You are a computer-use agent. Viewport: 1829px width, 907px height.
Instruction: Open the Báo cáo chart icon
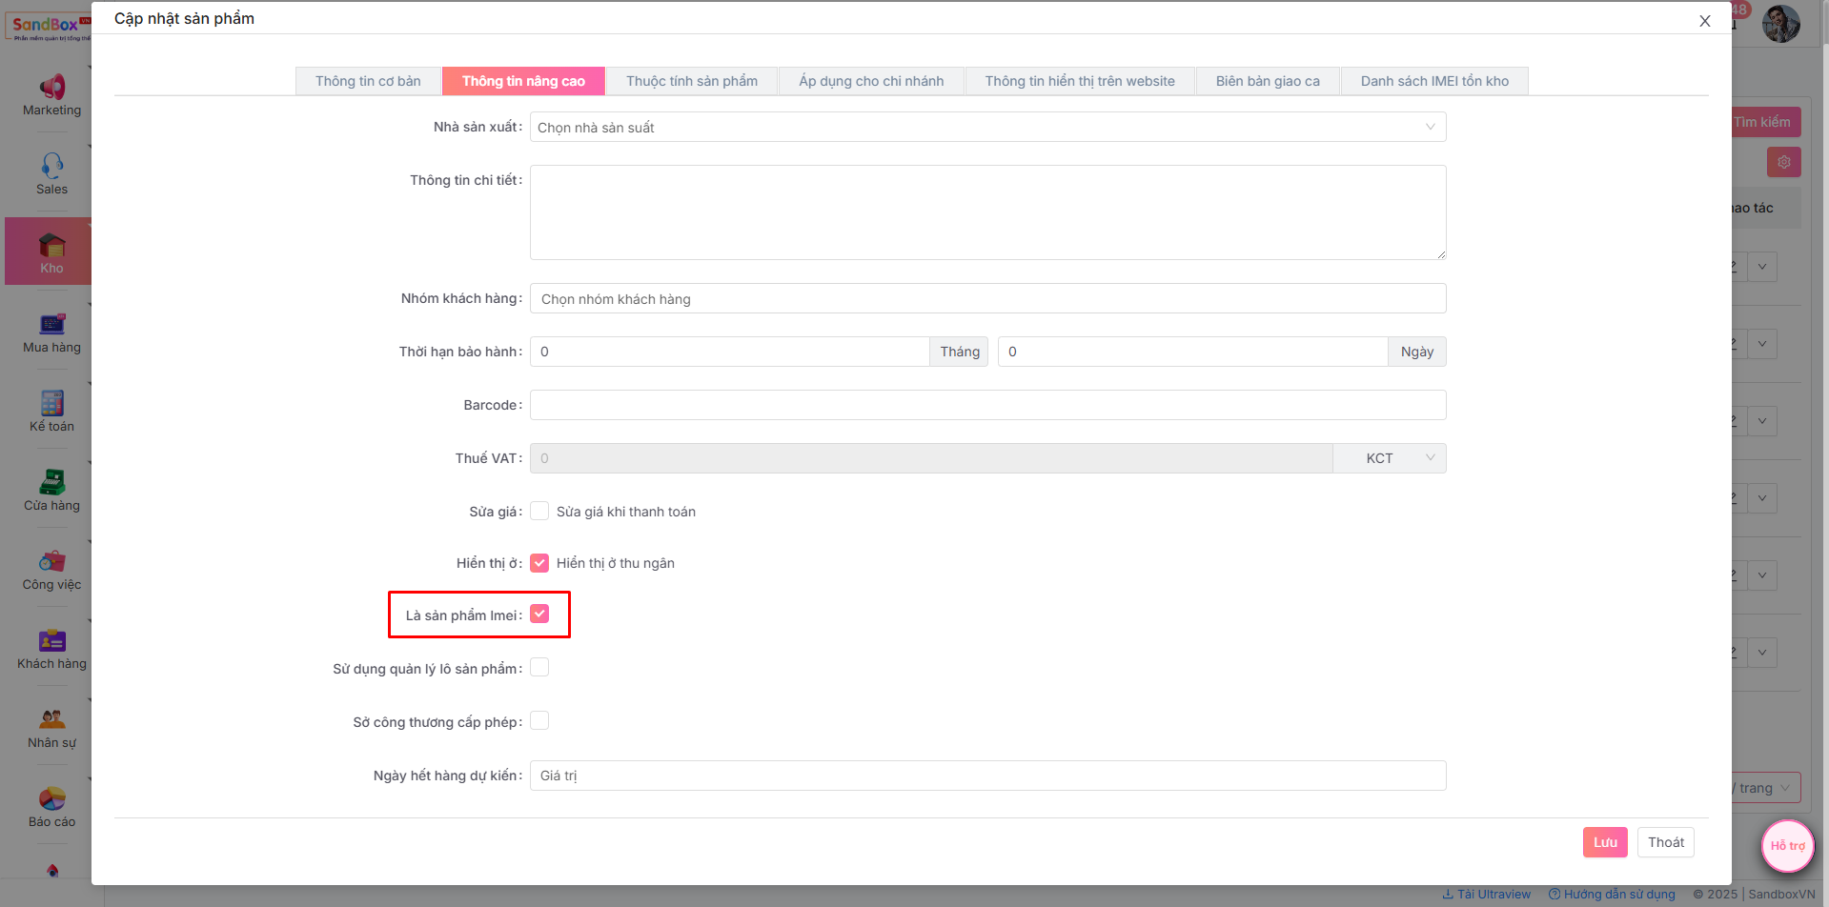[x=52, y=798]
